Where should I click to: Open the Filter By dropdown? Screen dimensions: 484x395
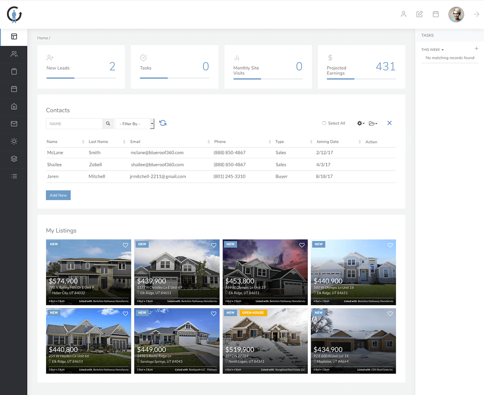pyautogui.click(x=134, y=124)
